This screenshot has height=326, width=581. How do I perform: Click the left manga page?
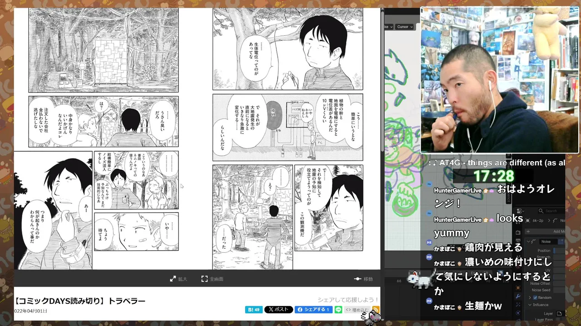[96, 139]
